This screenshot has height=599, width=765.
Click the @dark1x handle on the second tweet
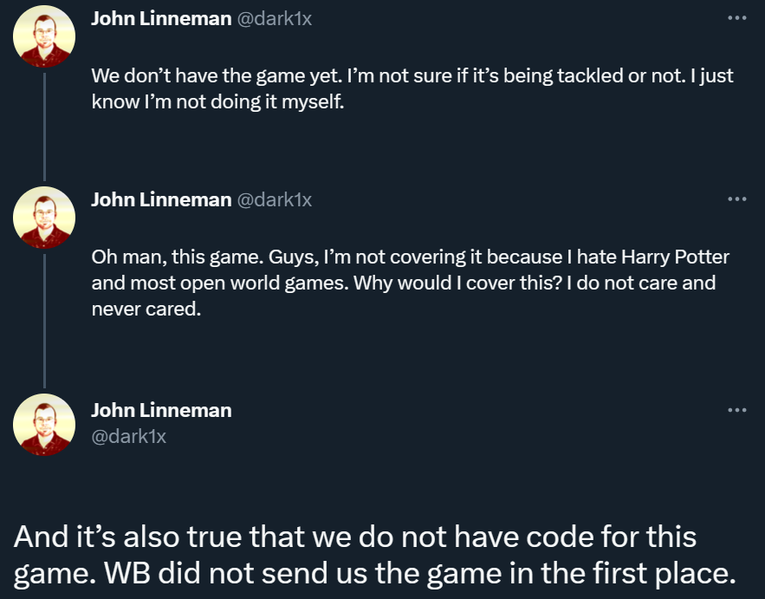[x=274, y=199]
